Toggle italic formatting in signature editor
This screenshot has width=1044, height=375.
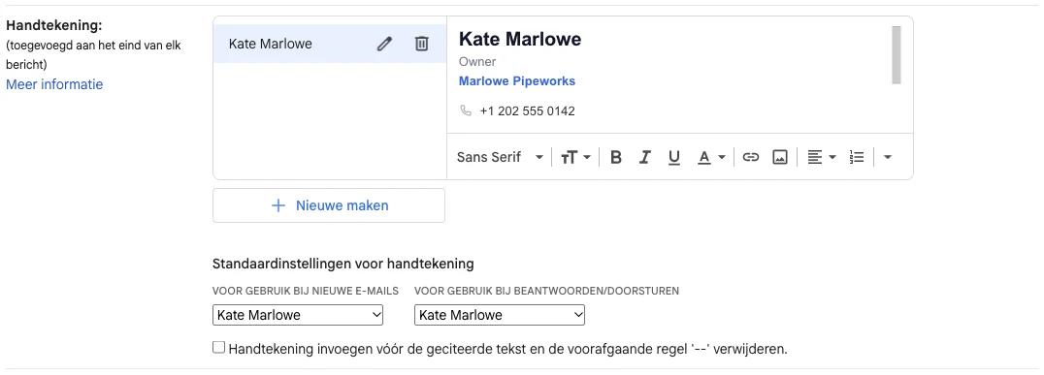pyautogui.click(x=644, y=158)
